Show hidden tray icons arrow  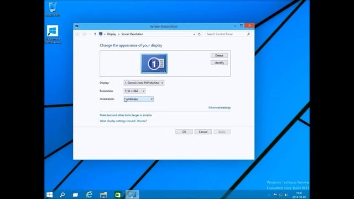pos(269,195)
